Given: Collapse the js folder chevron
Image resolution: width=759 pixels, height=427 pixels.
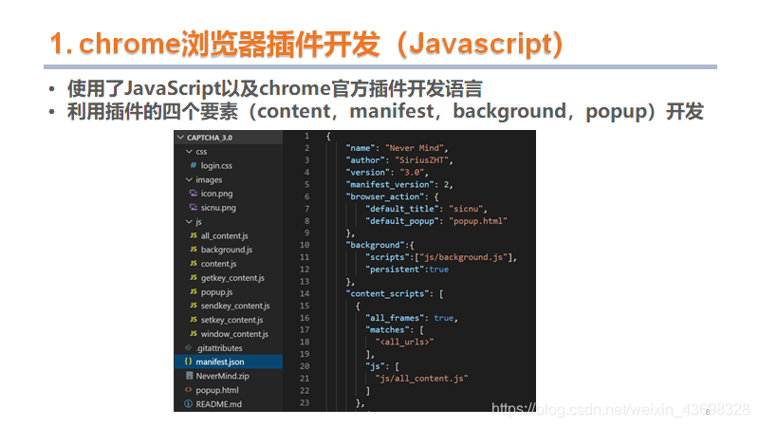Looking at the screenshot, I should point(189,222).
